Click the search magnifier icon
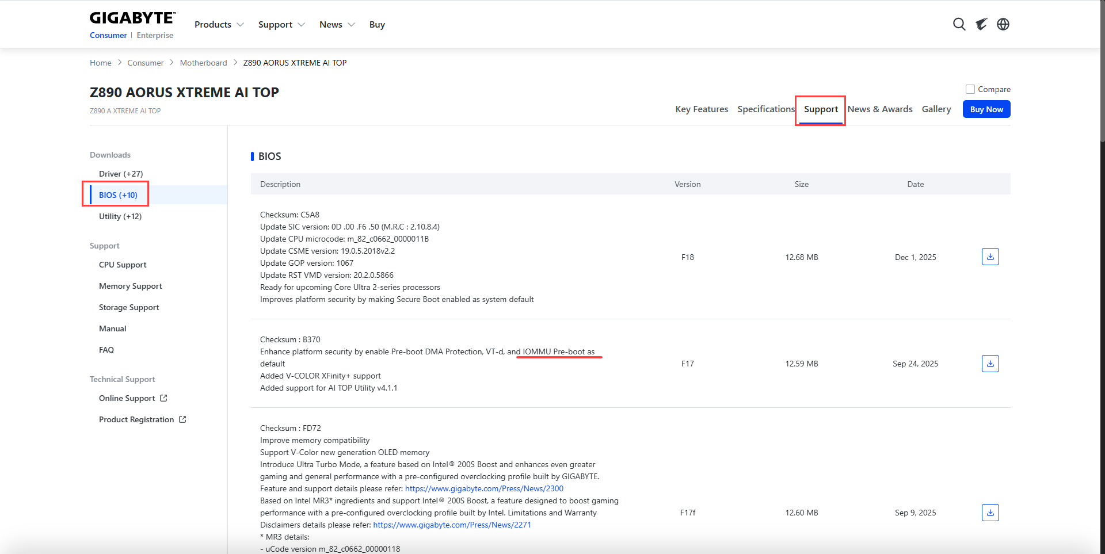Image resolution: width=1105 pixels, height=554 pixels. pyautogui.click(x=959, y=24)
